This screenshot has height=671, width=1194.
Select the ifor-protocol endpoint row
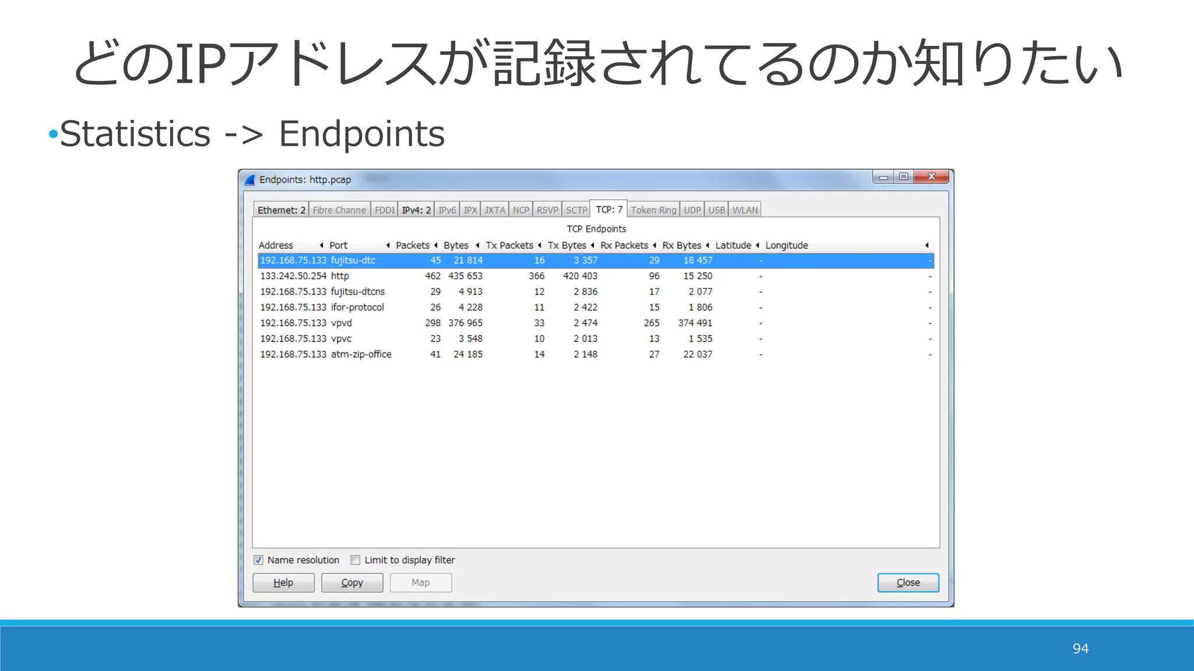tap(595, 308)
